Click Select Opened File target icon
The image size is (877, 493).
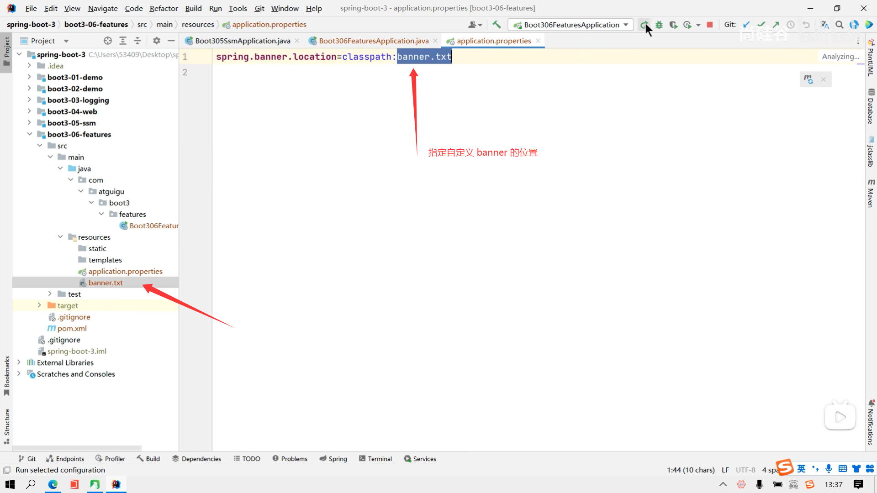click(x=108, y=41)
